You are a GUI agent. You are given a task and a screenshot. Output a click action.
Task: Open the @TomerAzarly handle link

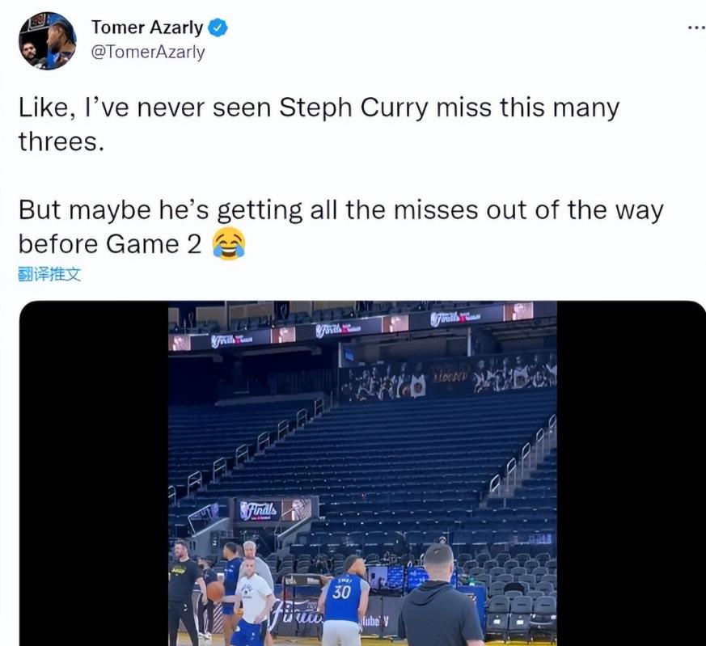coord(148,53)
